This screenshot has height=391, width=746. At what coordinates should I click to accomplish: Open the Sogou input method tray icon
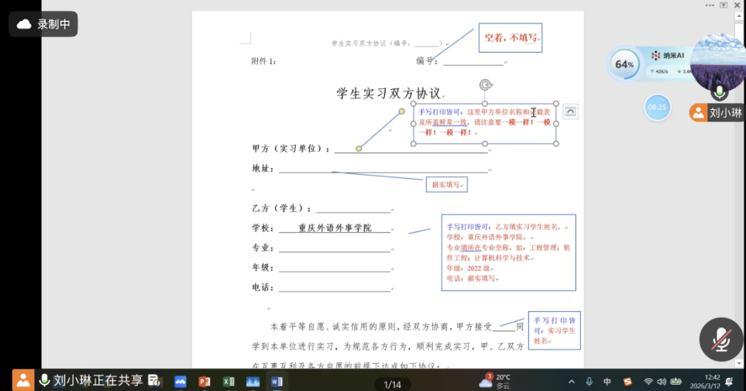(627, 382)
